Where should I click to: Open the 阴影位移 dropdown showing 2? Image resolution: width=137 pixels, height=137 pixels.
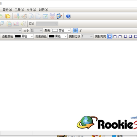pyautogui.click(x=87, y=37)
